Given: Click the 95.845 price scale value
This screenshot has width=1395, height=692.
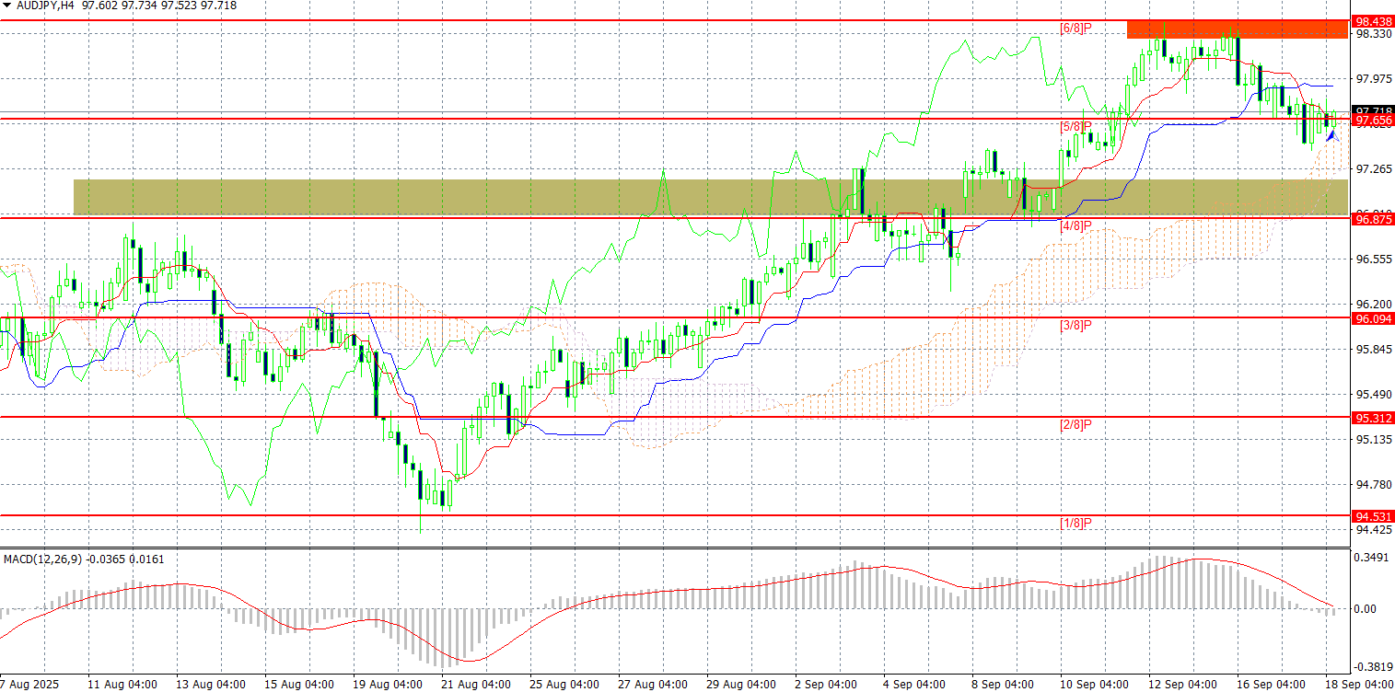Looking at the screenshot, I should (x=1373, y=350).
